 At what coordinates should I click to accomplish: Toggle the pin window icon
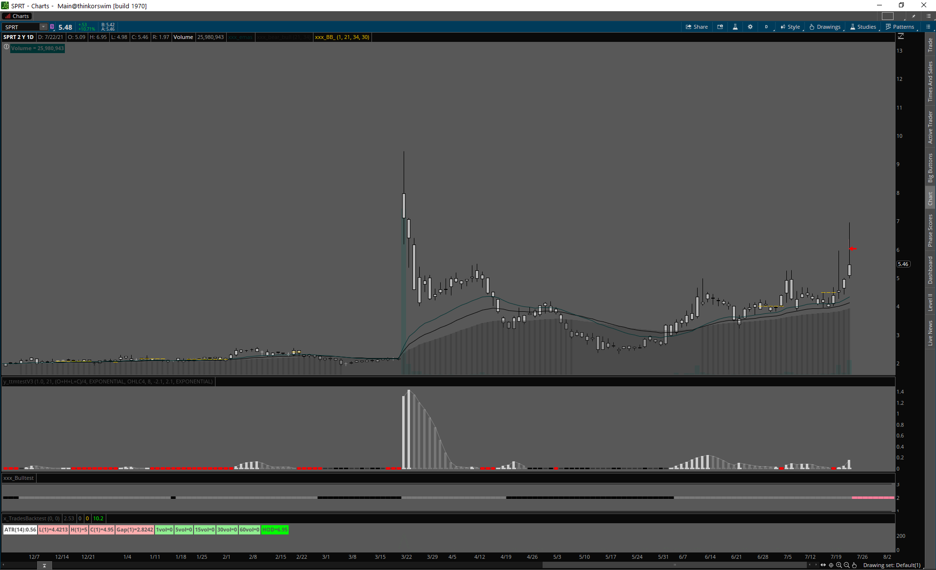[914, 16]
